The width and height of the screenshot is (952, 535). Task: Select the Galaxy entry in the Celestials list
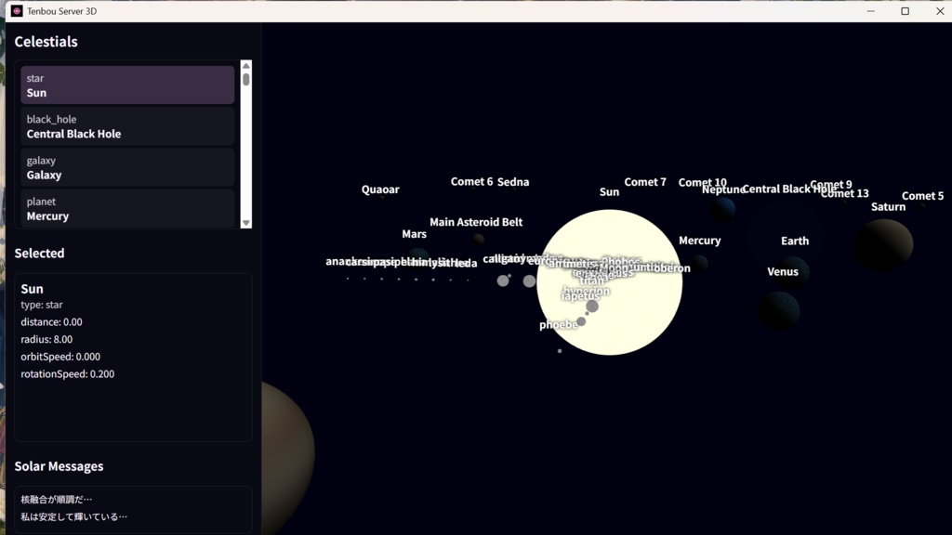pos(127,167)
